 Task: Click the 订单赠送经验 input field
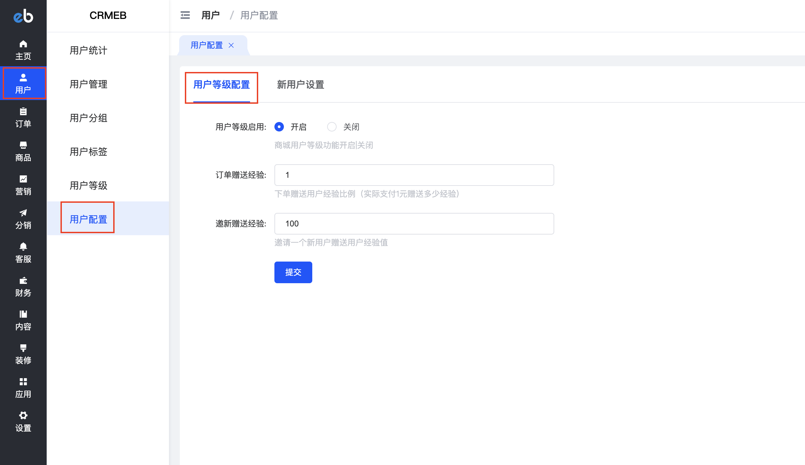tap(414, 175)
